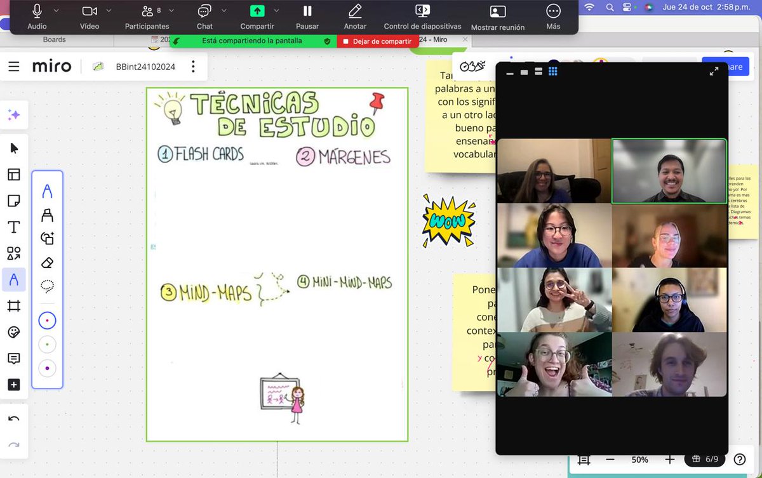Redo the last action in Miro
Image resolution: width=762 pixels, height=478 pixels.
14,445
